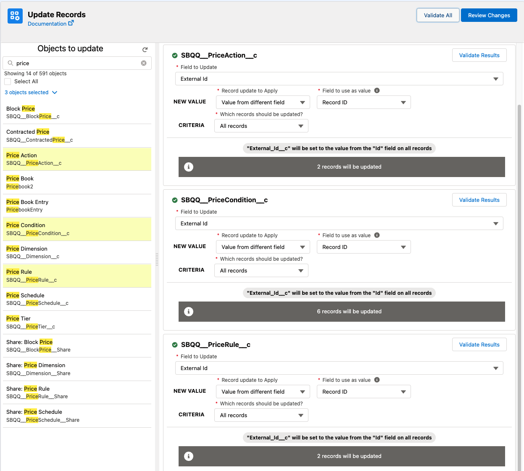Select Share: Price Dimension object
Viewport: 524px width, 471px height.
(77, 369)
